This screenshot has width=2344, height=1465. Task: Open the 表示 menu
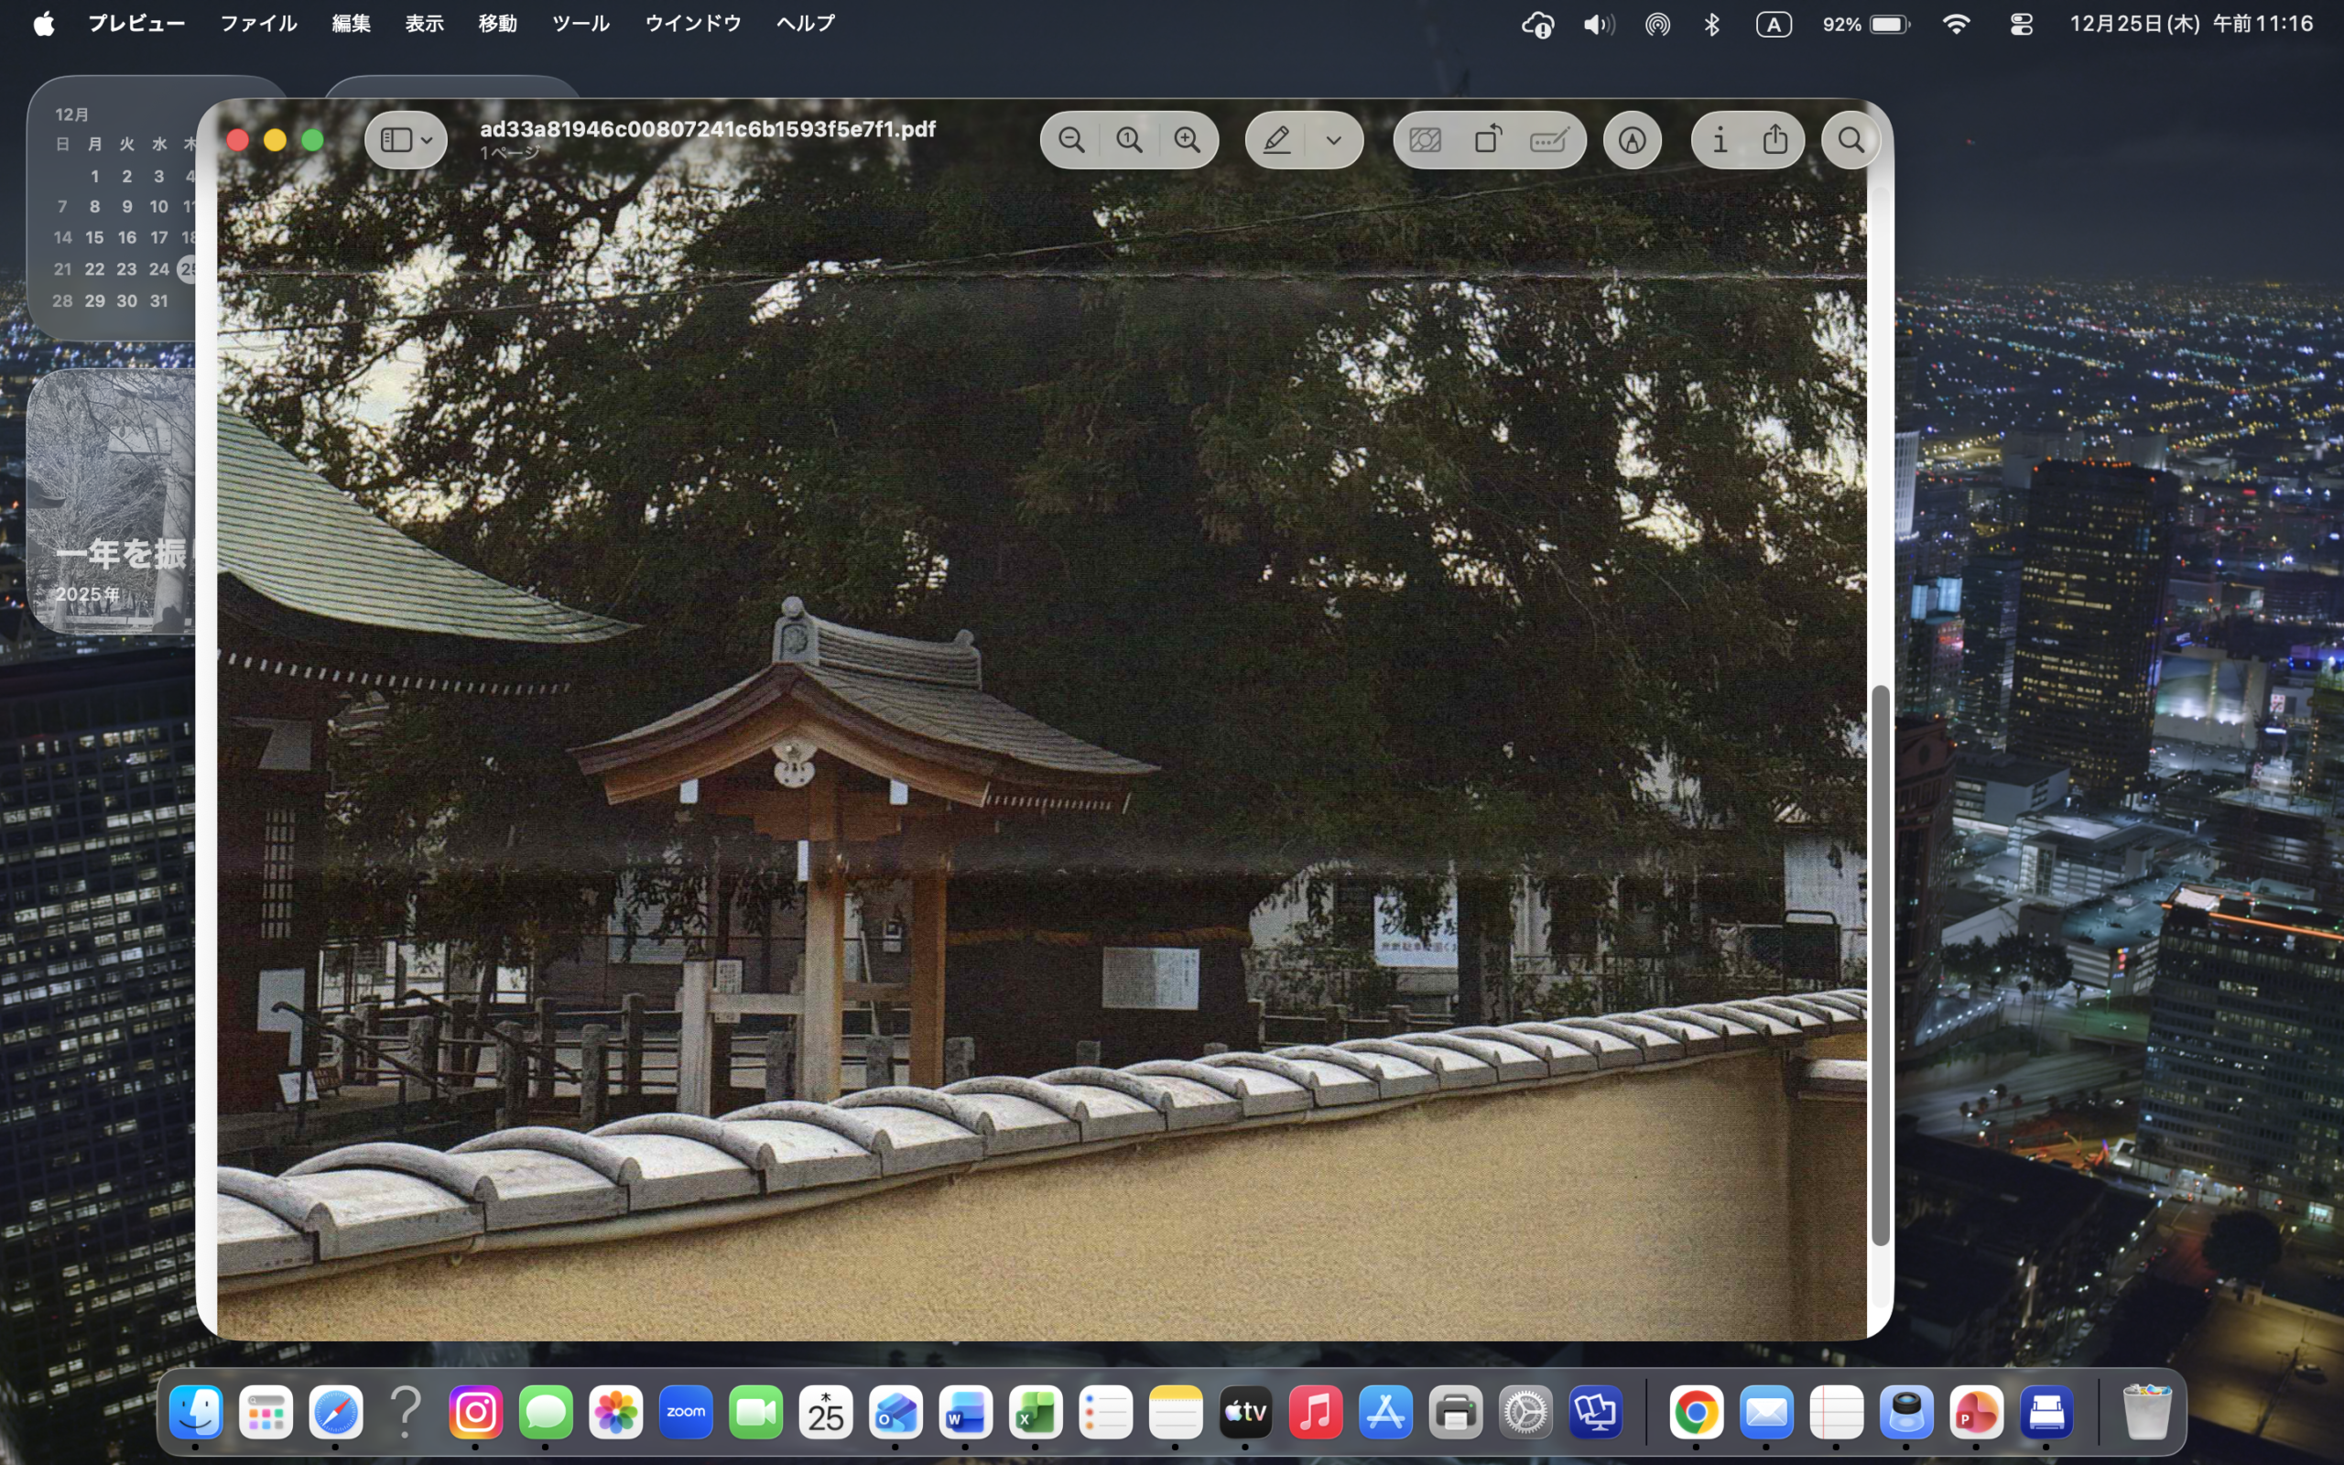[x=424, y=23]
